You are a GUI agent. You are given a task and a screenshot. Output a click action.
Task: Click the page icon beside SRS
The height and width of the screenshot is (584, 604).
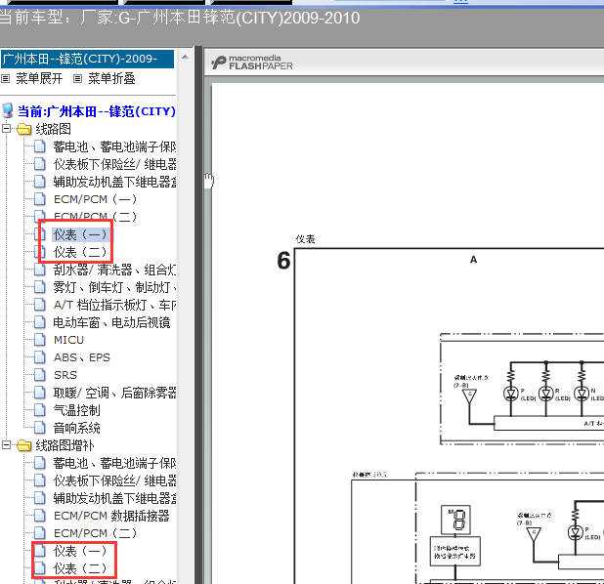click(39, 375)
